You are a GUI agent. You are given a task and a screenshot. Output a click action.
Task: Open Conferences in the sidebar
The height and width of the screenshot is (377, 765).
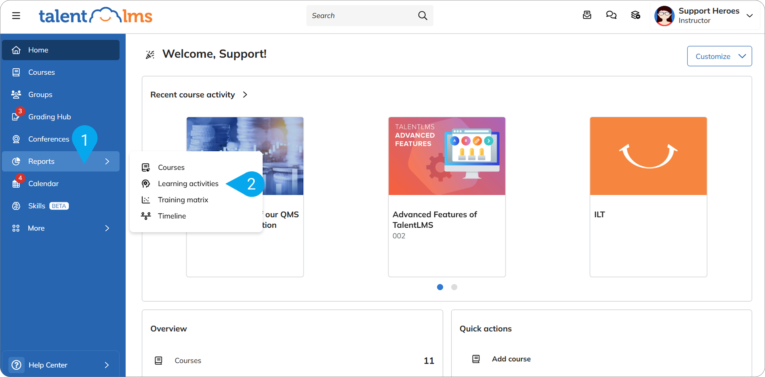coord(61,139)
